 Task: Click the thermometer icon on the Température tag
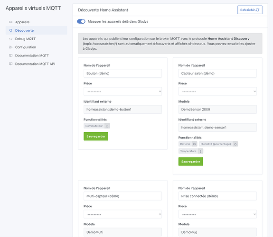(200, 151)
